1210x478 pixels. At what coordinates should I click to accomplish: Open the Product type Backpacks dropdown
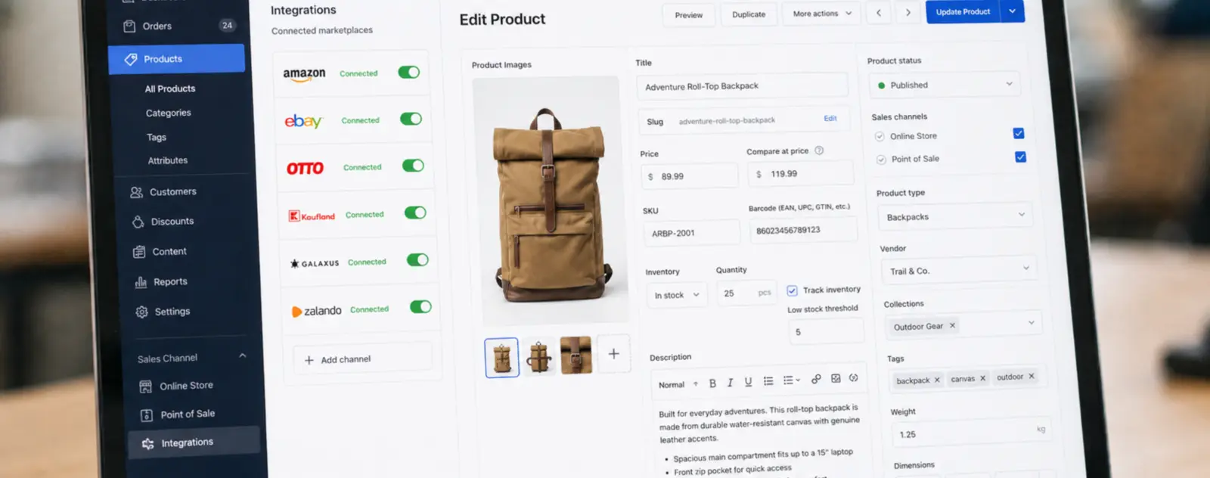click(954, 216)
